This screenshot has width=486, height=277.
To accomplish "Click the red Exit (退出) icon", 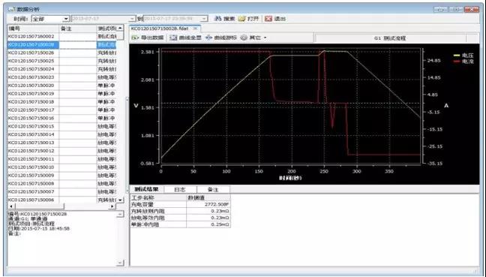I will pos(268,19).
